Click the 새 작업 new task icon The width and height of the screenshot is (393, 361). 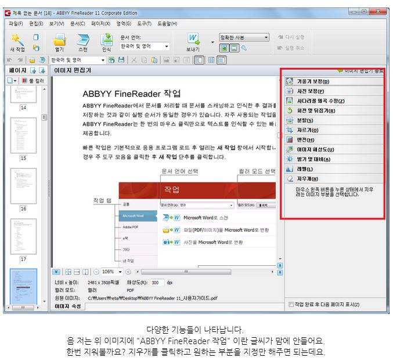pyautogui.click(x=17, y=42)
